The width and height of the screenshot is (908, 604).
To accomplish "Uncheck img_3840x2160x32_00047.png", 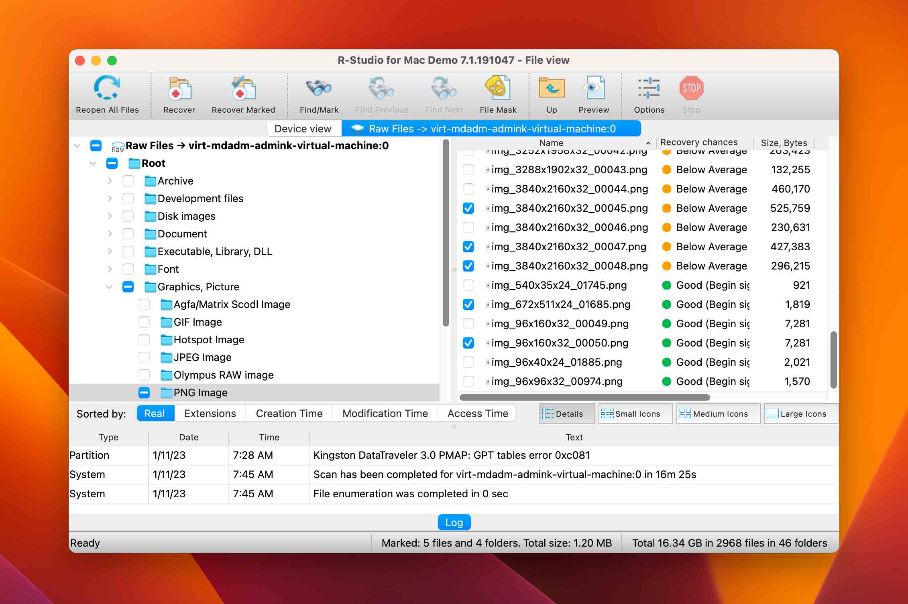I will pyautogui.click(x=468, y=247).
